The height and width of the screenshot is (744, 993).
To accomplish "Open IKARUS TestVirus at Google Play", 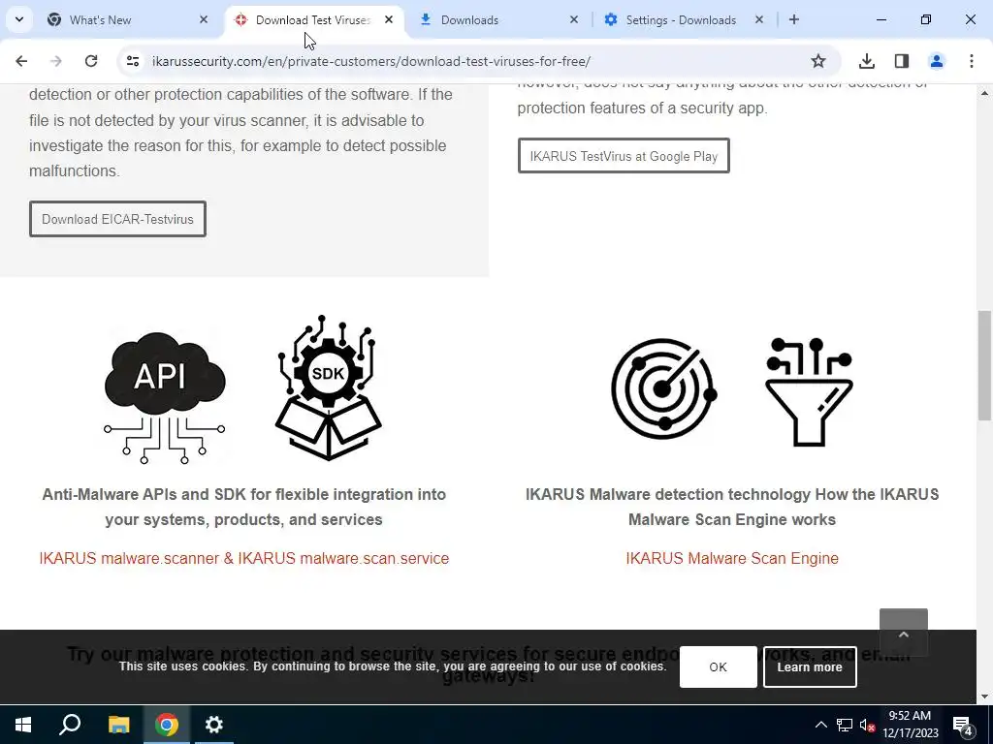I will pyautogui.click(x=624, y=156).
